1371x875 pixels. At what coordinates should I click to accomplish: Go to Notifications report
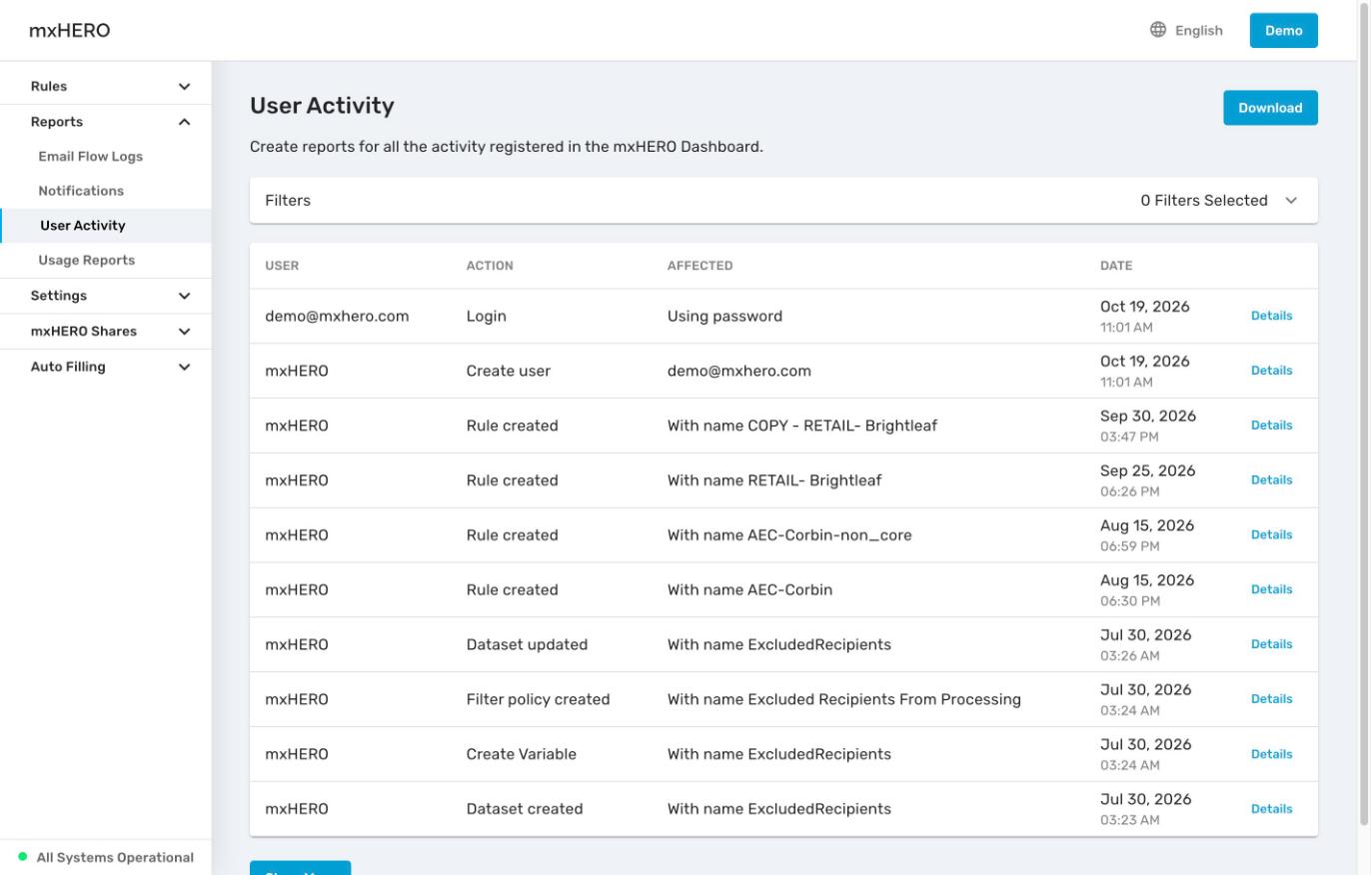(x=81, y=191)
